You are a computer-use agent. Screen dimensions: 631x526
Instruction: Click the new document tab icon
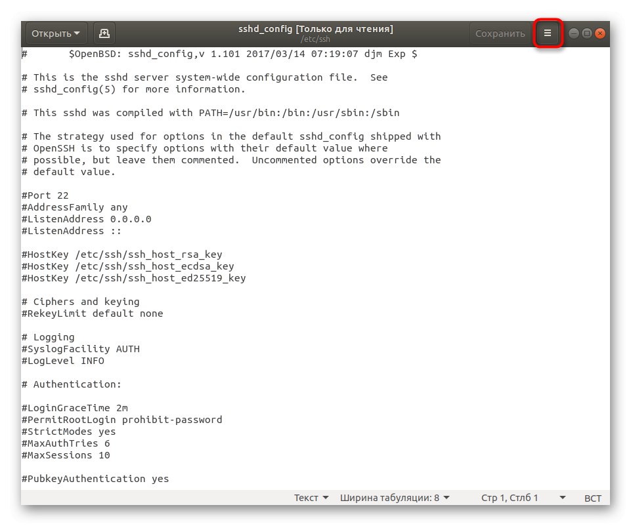104,33
